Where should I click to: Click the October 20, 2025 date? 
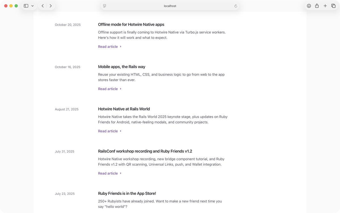pyautogui.click(x=68, y=25)
